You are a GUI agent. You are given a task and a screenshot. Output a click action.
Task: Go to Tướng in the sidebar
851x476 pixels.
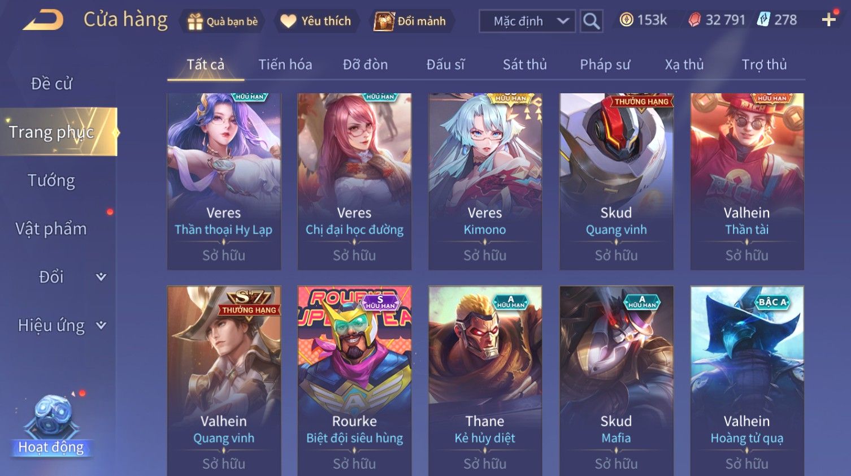pyautogui.click(x=51, y=181)
